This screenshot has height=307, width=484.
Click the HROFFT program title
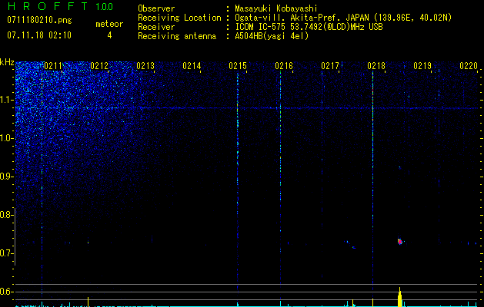click(x=48, y=6)
